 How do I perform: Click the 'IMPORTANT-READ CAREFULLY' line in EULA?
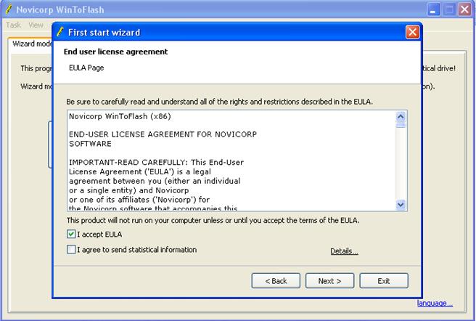156,163
